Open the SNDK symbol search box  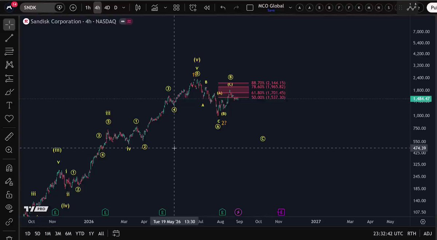click(42, 8)
